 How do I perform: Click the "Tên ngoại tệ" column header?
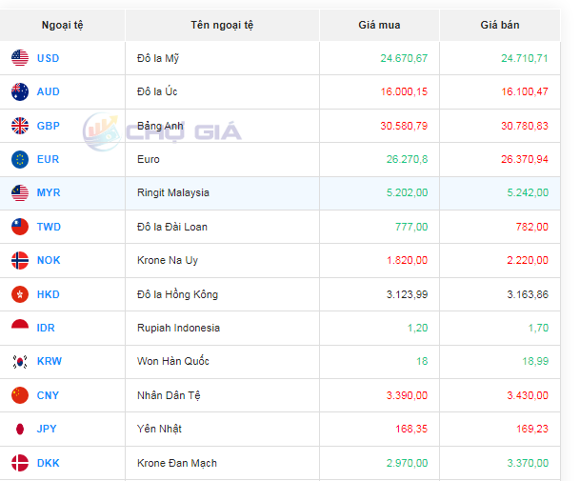click(x=222, y=25)
